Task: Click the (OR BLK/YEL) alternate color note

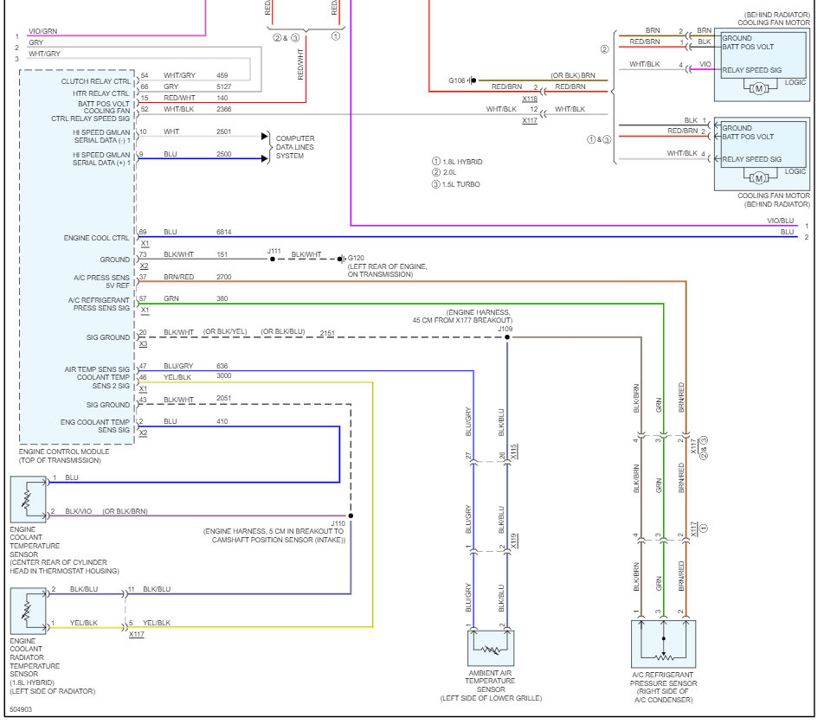Action: pos(225,332)
